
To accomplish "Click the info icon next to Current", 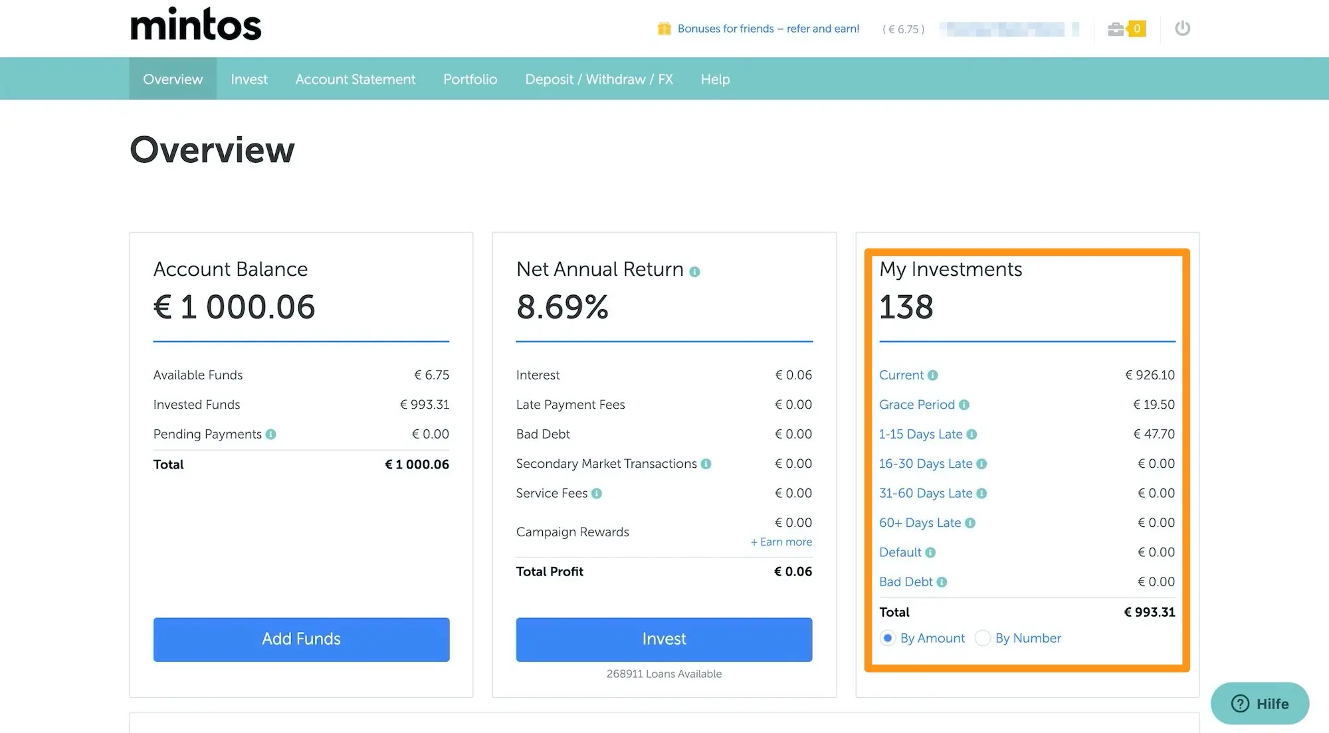I will 932,375.
